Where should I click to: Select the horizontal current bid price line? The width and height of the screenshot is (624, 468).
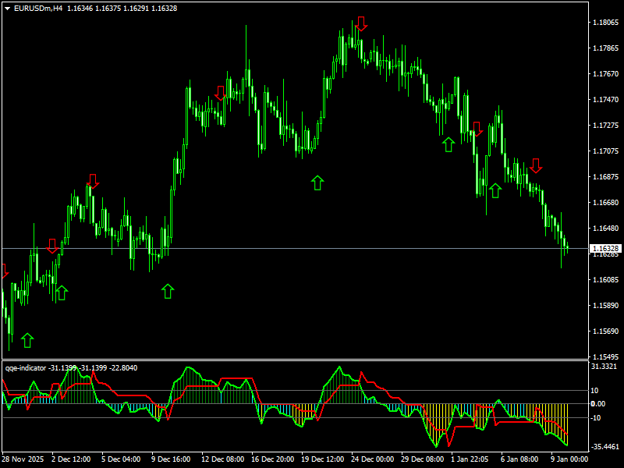click(295, 248)
